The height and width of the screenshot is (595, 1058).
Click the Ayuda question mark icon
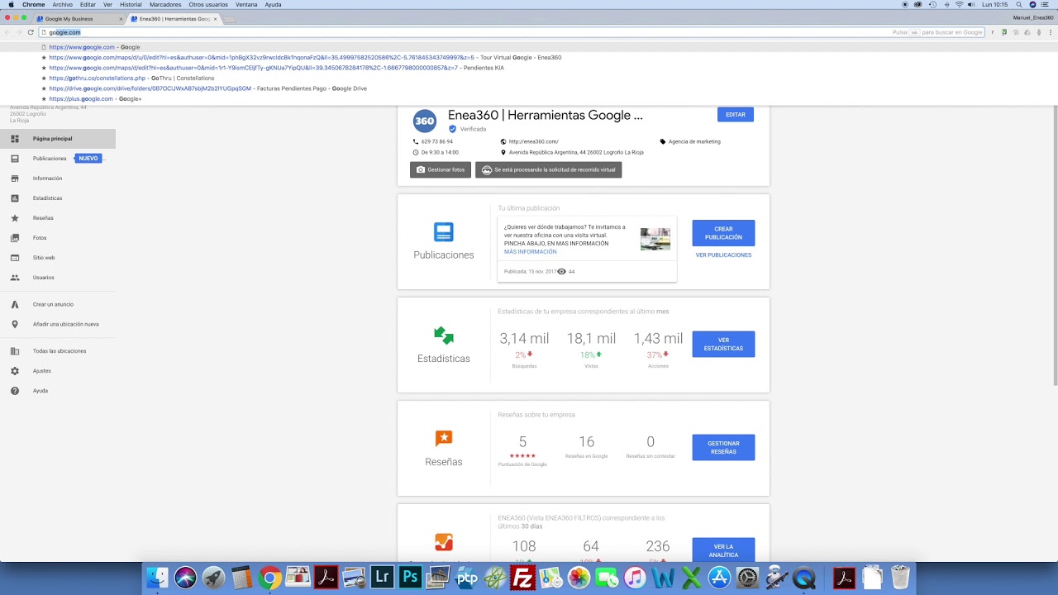tap(15, 391)
